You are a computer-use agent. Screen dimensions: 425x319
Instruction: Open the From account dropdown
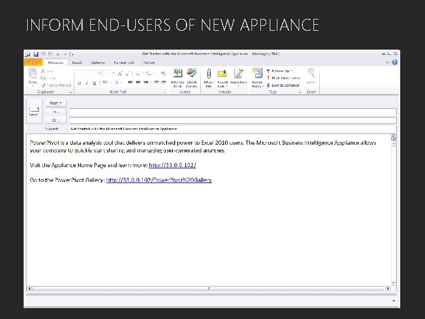point(56,103)
